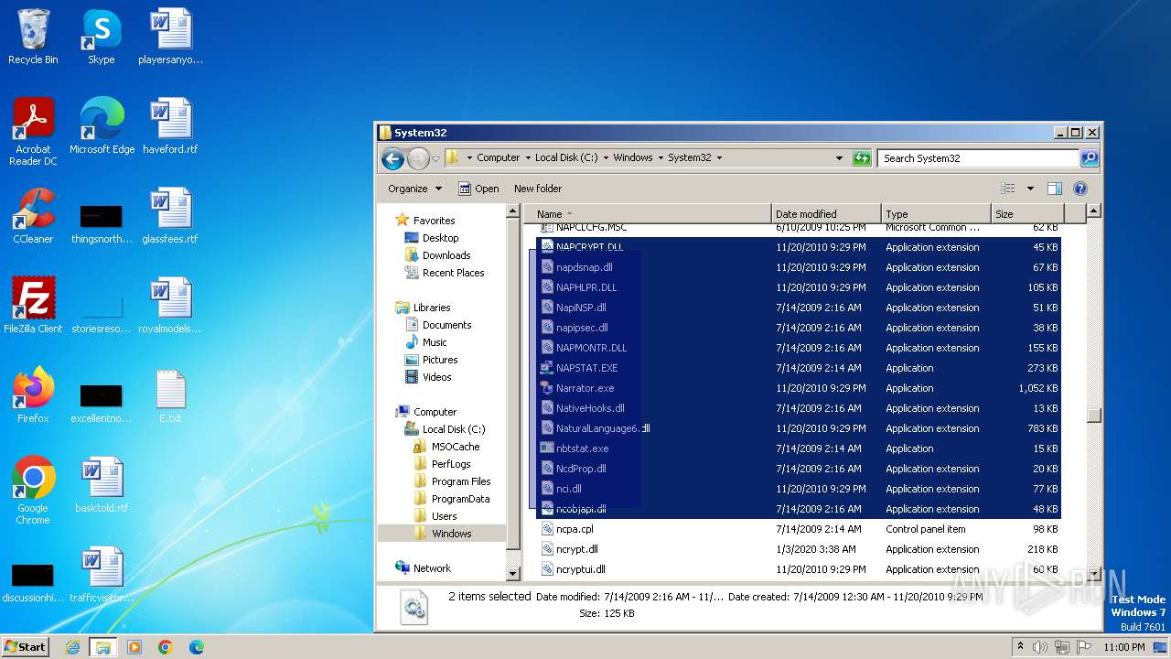
Task: Open the Microsoft Edge desktop shortcut
Action: pos(102,126)
